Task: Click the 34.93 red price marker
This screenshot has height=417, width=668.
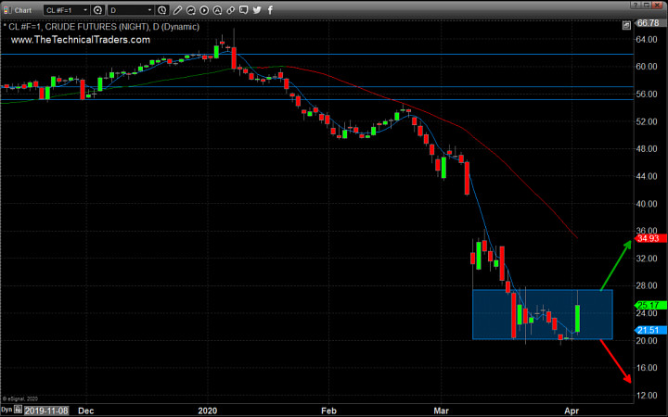Action: point(649,238)
